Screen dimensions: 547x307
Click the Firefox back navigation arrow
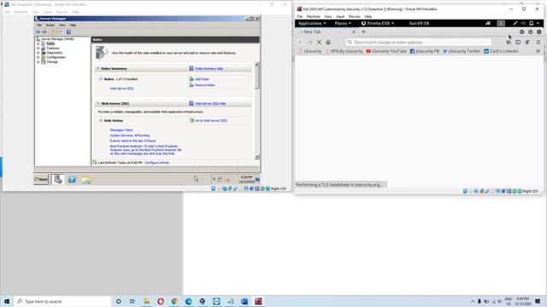[301, 42]
